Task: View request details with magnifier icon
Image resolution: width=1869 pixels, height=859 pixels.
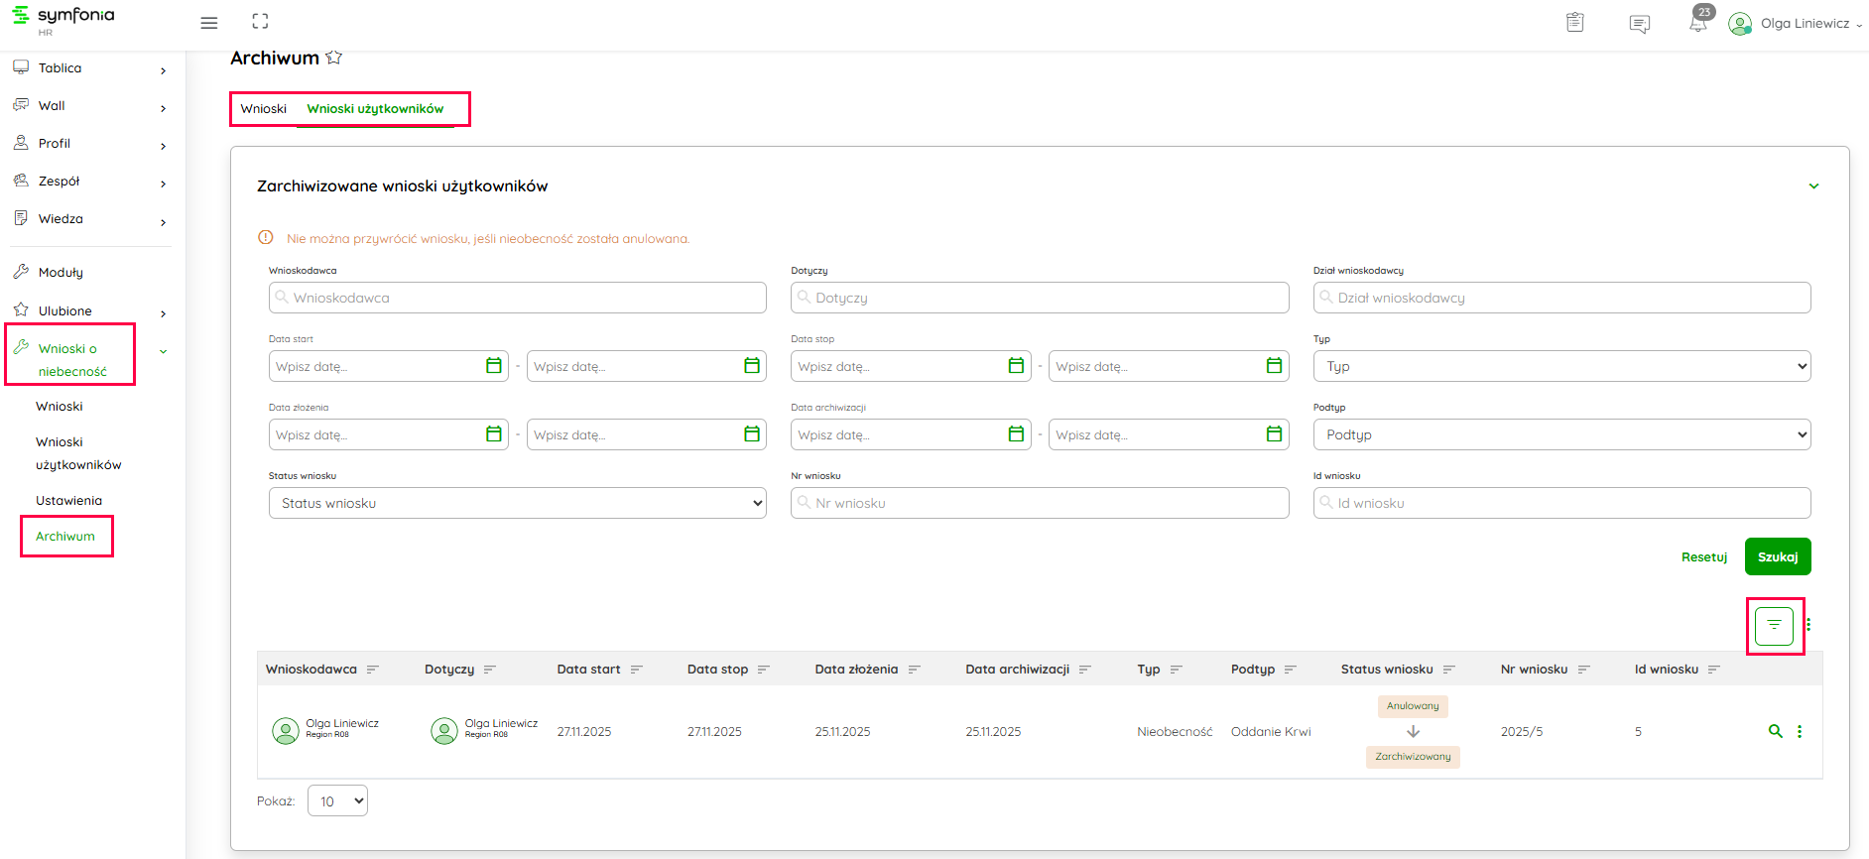Action: click(1775, 731)
